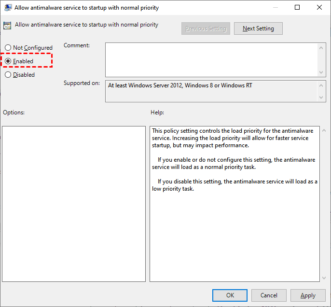331x307 pixels.
Task: Click the 'Supported on:' label
Action: [x=82, y=83]
